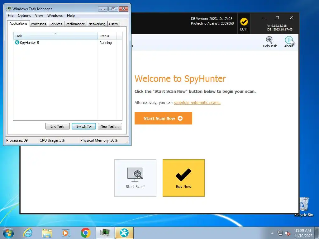
Task: Click the BUY! checkmark in SpyHunter header
Action: [244, 24]
